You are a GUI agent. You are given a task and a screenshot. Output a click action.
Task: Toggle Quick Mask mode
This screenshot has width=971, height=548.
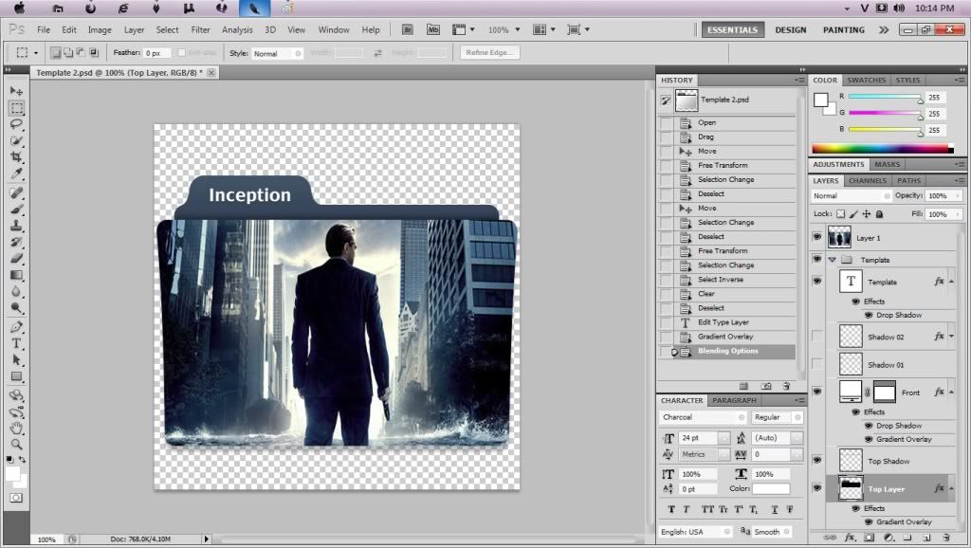pos(16,498)
